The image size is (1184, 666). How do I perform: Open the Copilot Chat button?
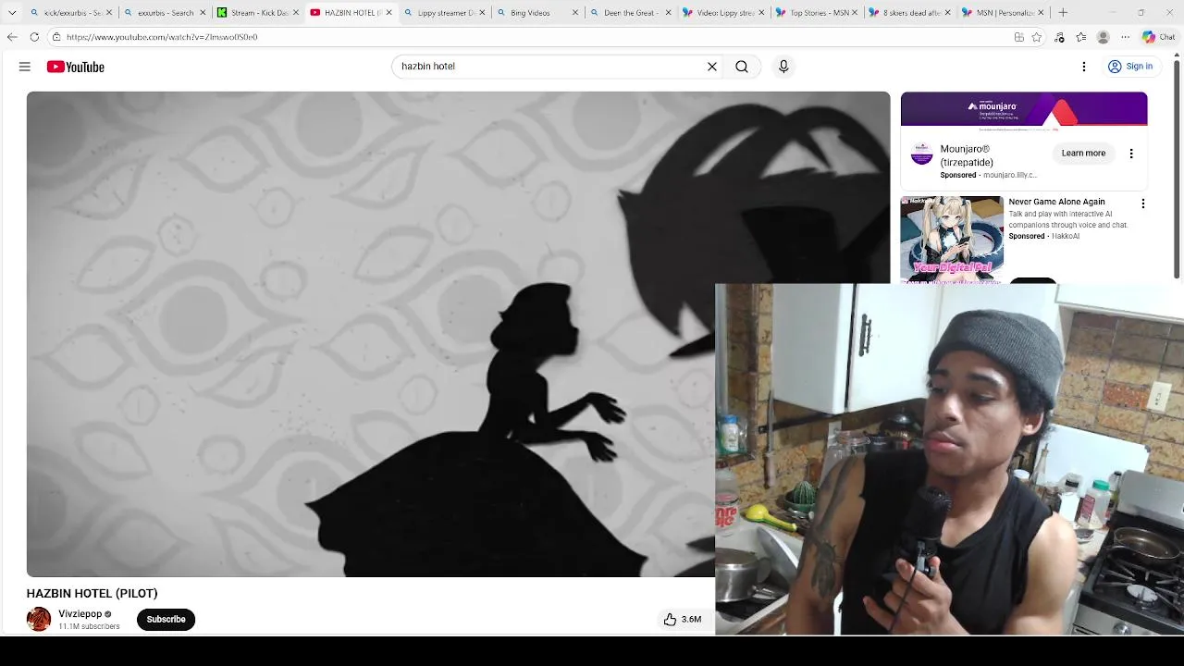(1158, 37)
